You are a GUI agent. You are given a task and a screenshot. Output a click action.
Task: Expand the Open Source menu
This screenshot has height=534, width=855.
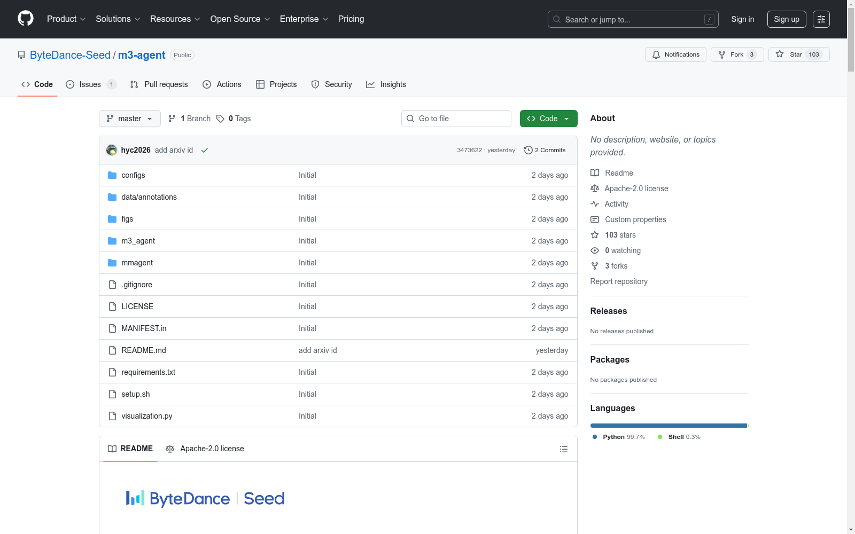click(x=240, y=19)
